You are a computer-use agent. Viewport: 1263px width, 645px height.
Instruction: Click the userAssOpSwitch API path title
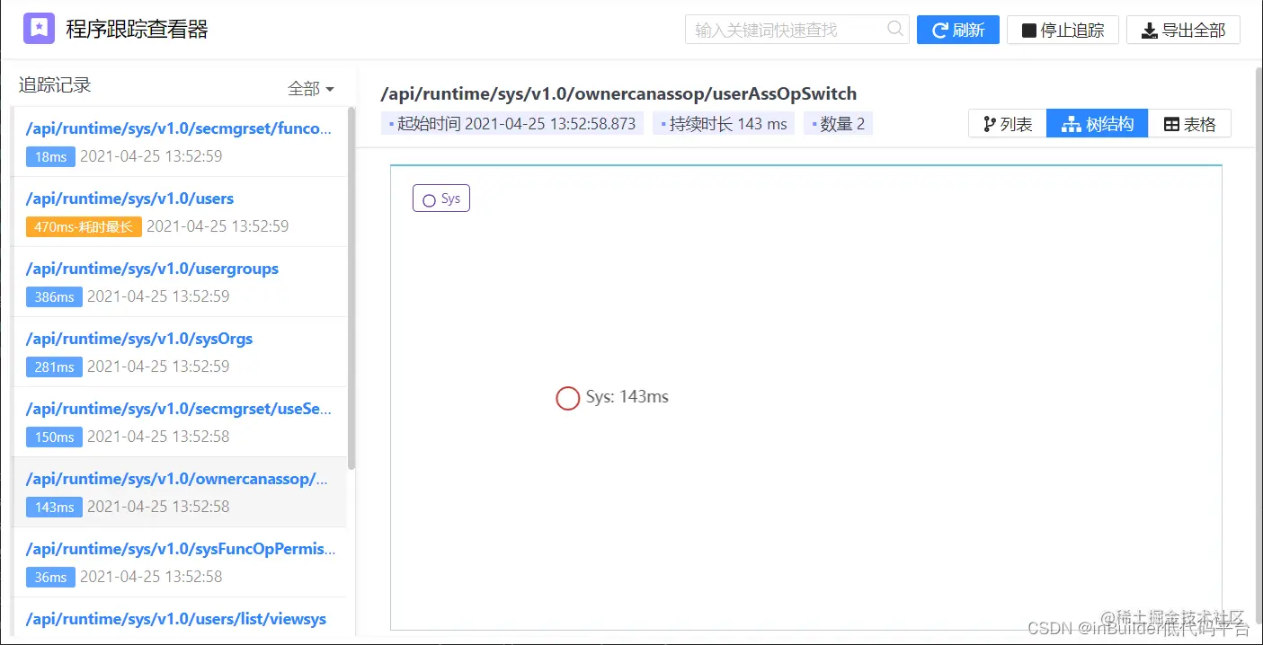[x=618, y=93]
